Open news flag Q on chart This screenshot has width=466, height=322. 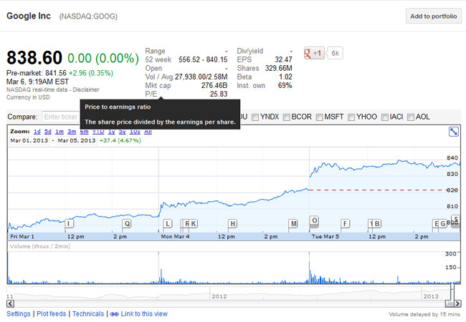(127, 223)
